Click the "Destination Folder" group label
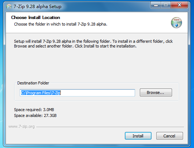Screen dimensions: 194x148 pyautogui.click(x=33, y=83)
